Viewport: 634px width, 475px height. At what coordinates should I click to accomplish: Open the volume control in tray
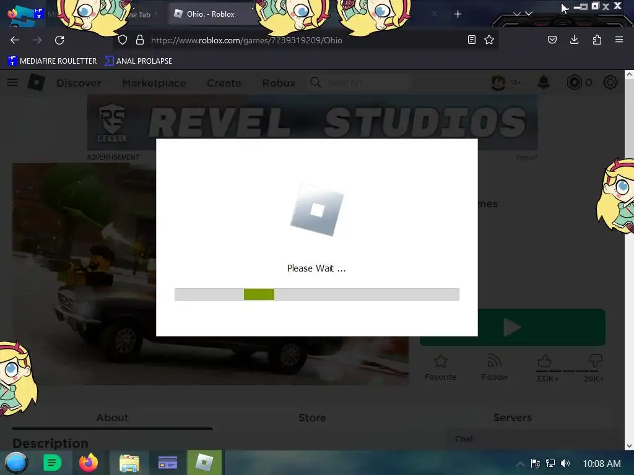pyautogui.click(x=565, y=463)
